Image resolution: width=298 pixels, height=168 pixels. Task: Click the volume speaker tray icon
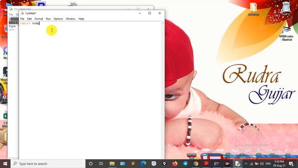(262, 164)
